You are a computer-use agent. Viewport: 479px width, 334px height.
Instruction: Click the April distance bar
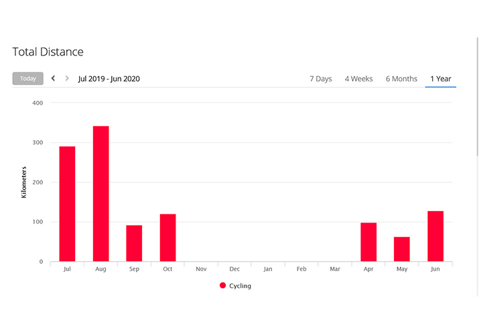368,242
